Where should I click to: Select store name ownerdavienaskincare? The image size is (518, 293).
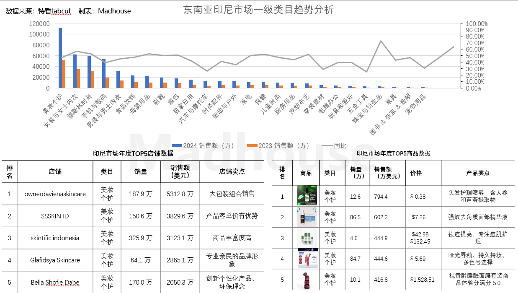[55, 194]
